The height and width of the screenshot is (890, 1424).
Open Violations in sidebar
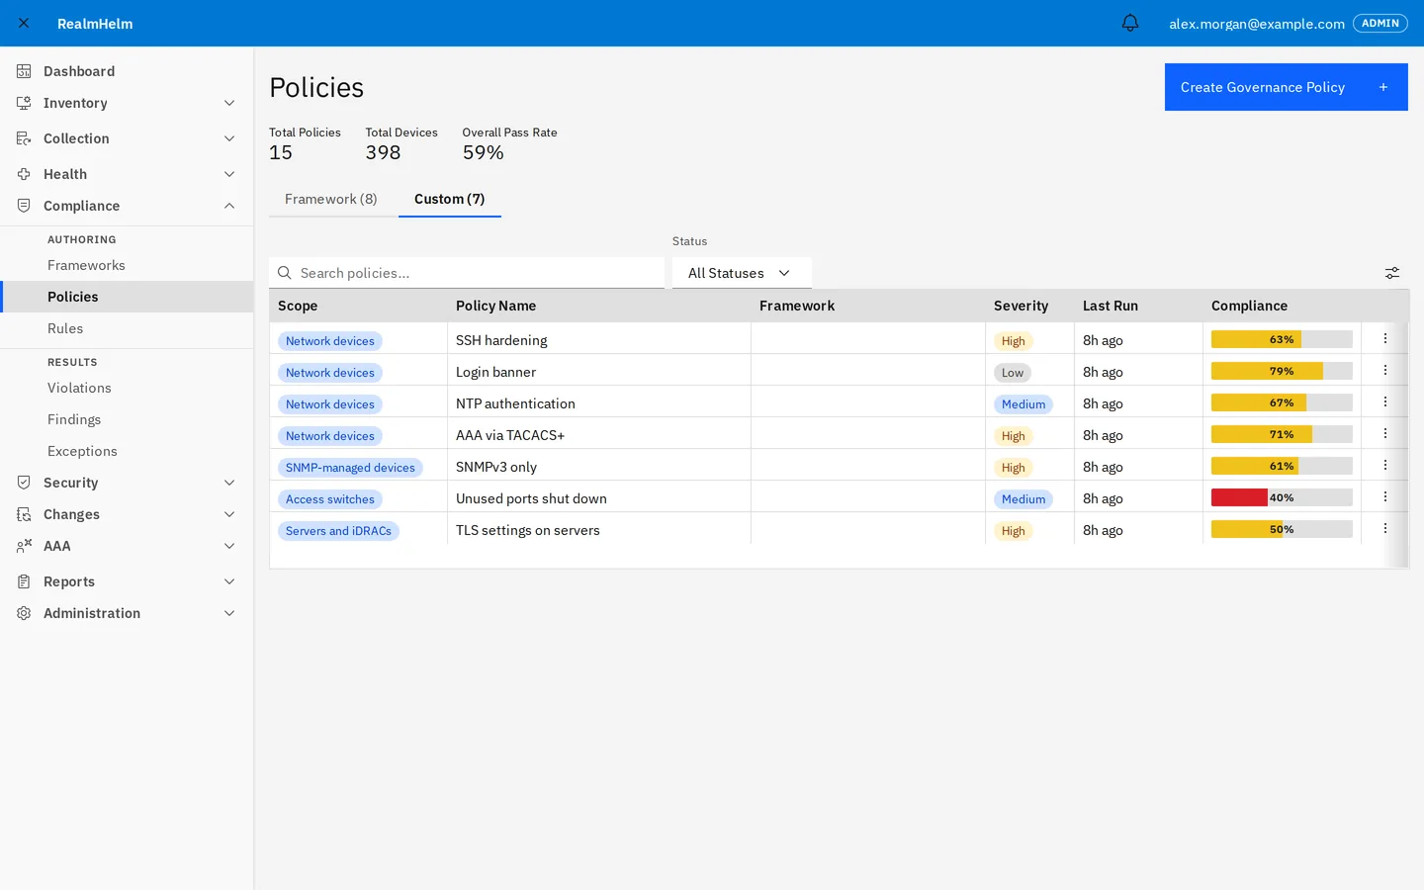click(127, 388)
